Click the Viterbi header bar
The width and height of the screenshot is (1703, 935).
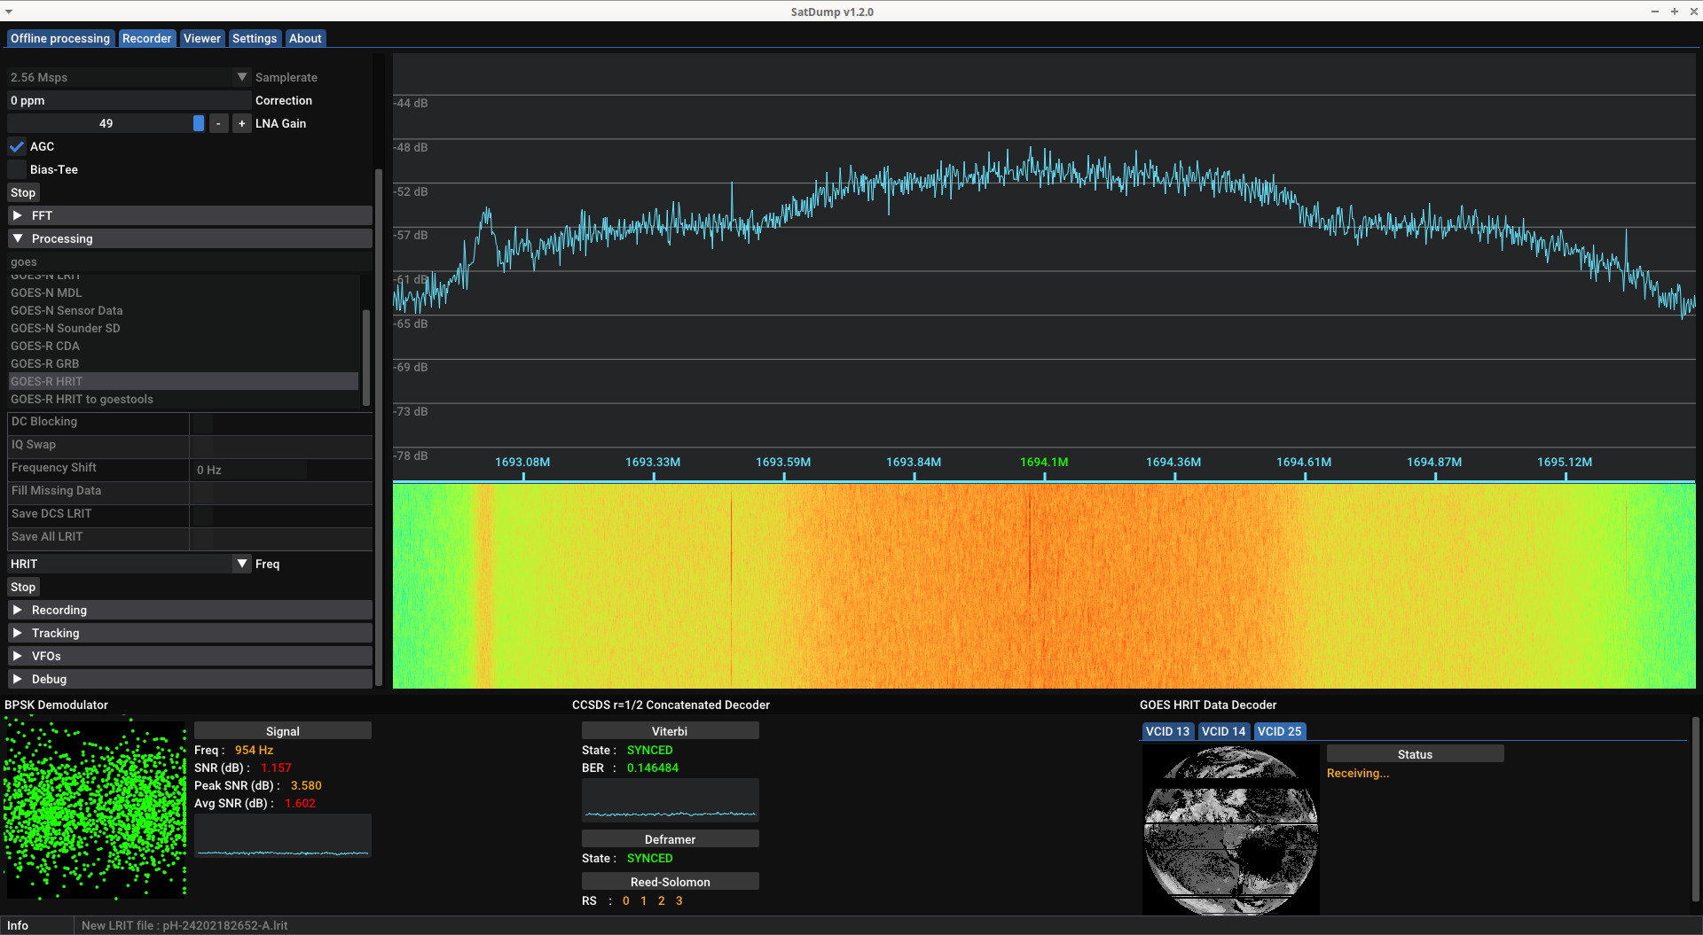point(671,731)
